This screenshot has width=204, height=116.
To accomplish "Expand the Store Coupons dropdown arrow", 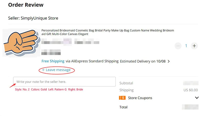I will coord(197,98).
